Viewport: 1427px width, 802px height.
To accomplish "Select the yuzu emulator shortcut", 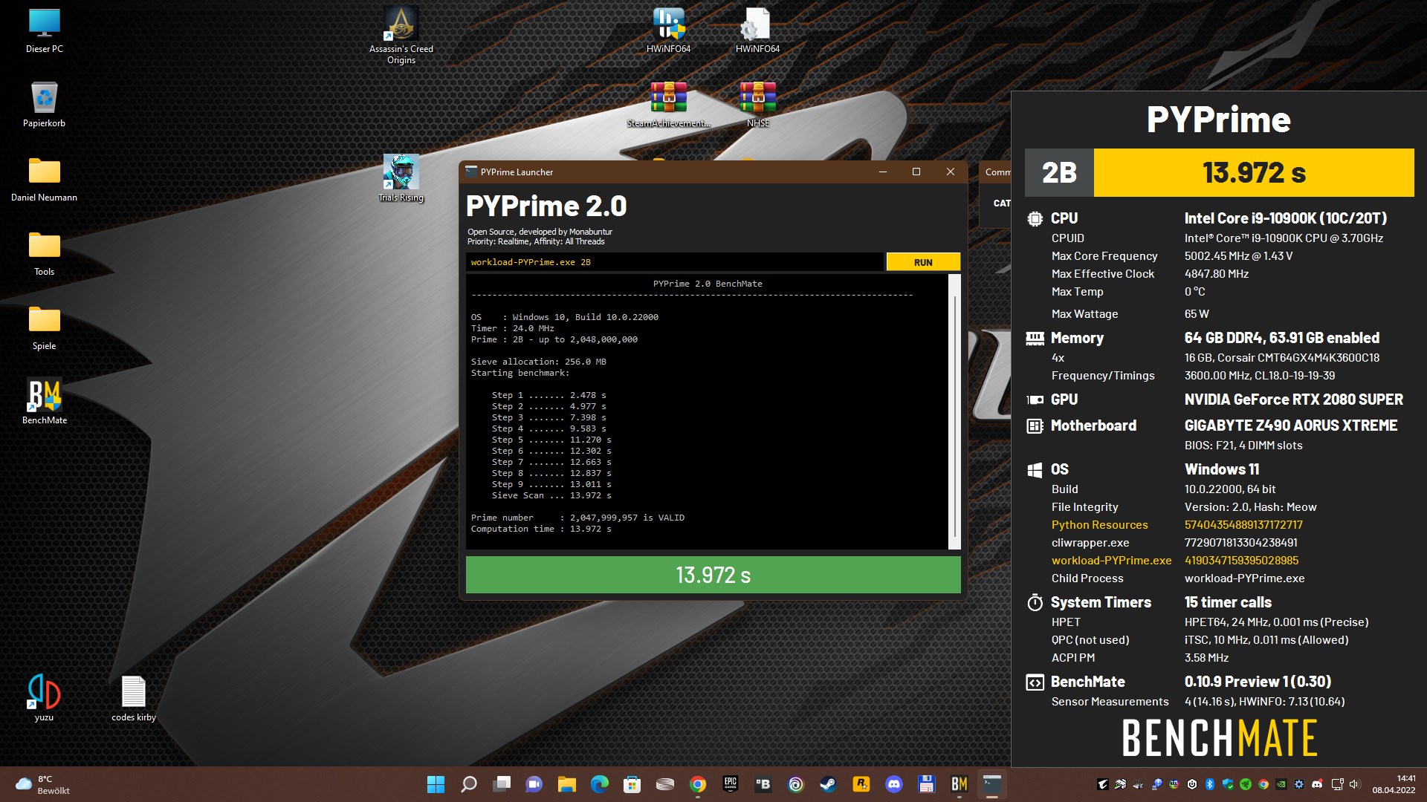I will [x=45, y=698].
